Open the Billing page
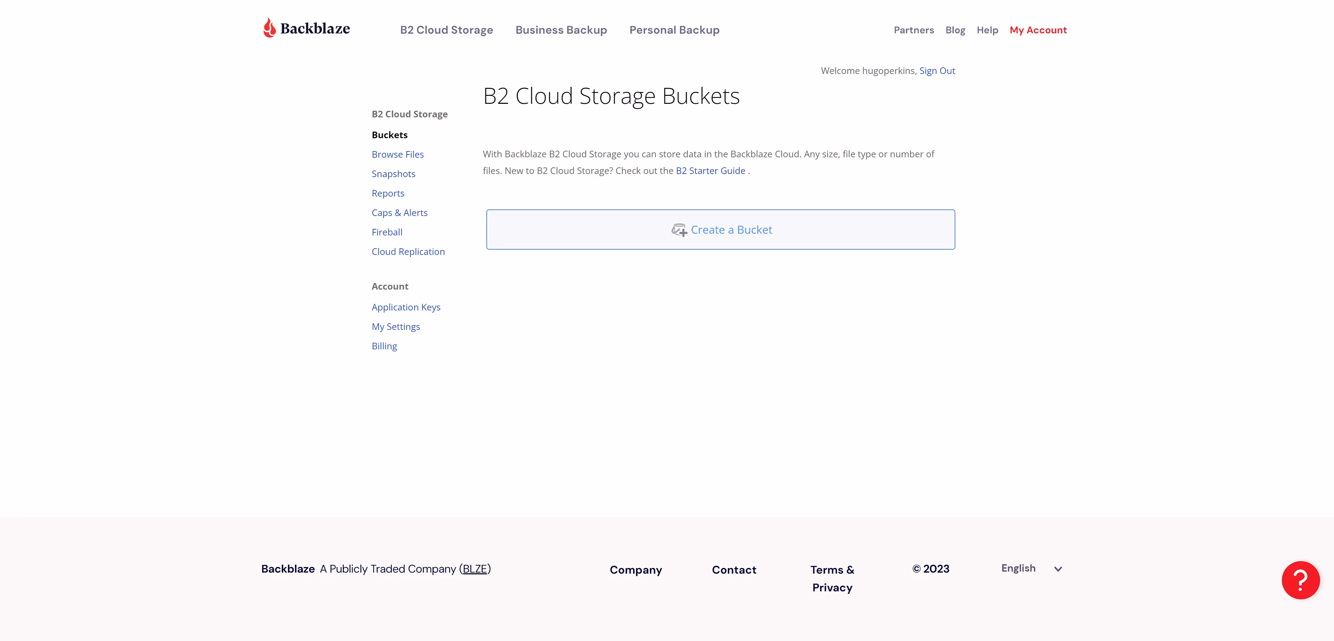1334x641 pixels. (x=384, y=346)
